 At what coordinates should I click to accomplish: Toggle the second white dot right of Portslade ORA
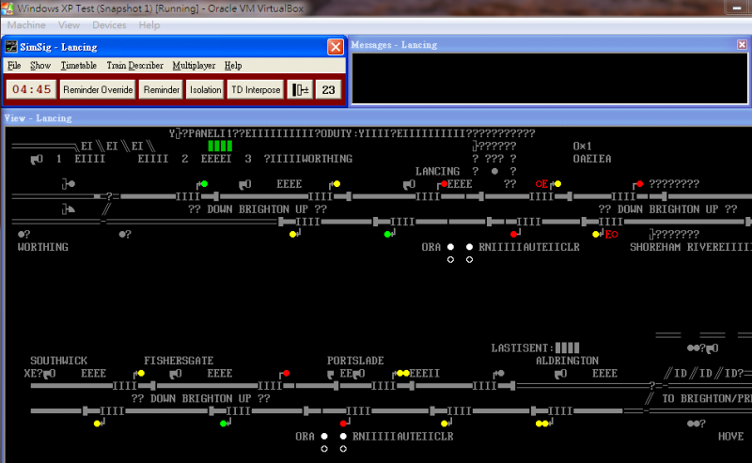point(343,436)
